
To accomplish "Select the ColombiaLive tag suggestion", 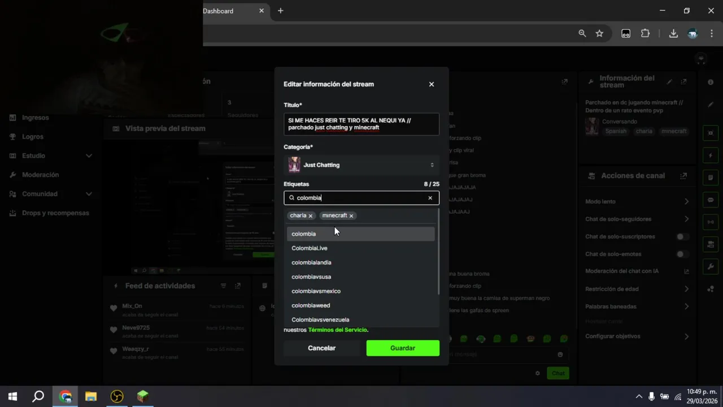I will pyautogui.click(x=360, y=248).
